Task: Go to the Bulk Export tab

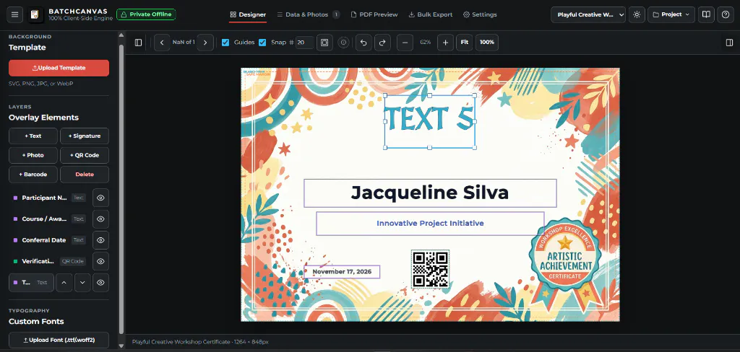Action: [x=431, y=14]
